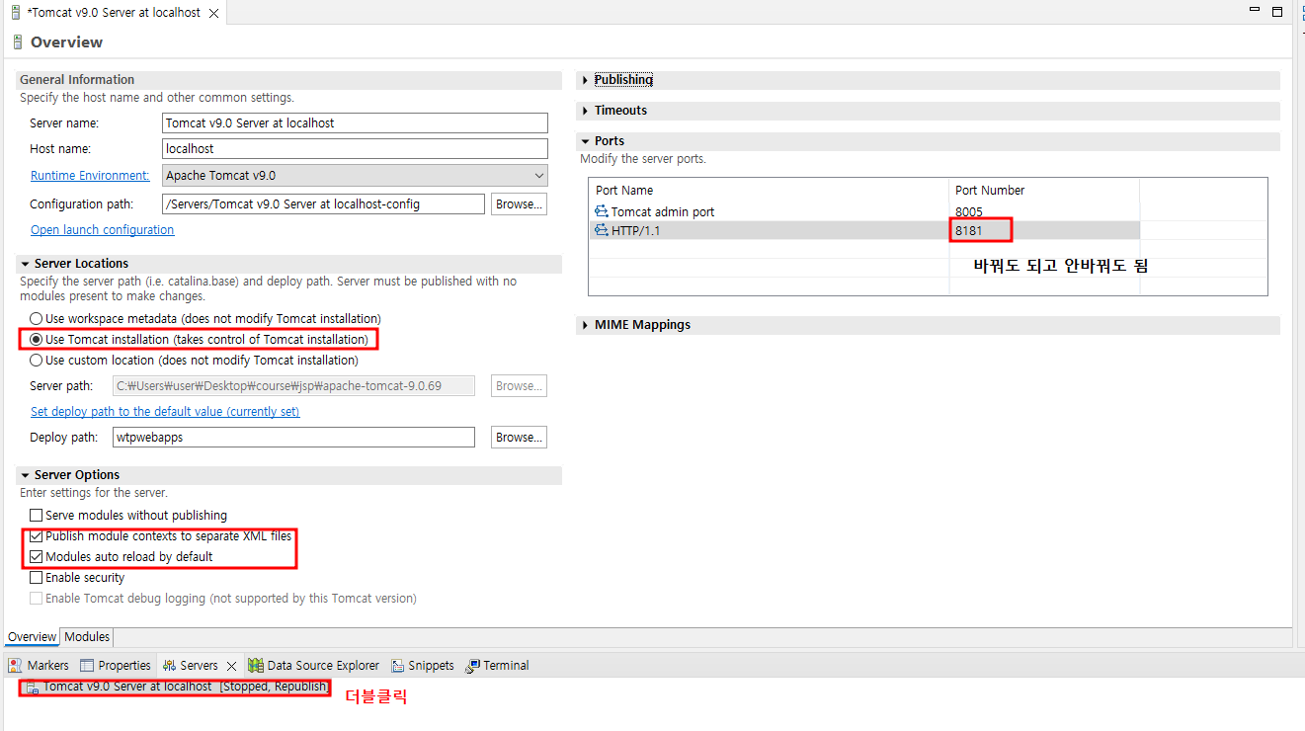Toggle Modules auto reload by default

pos(37,557)
